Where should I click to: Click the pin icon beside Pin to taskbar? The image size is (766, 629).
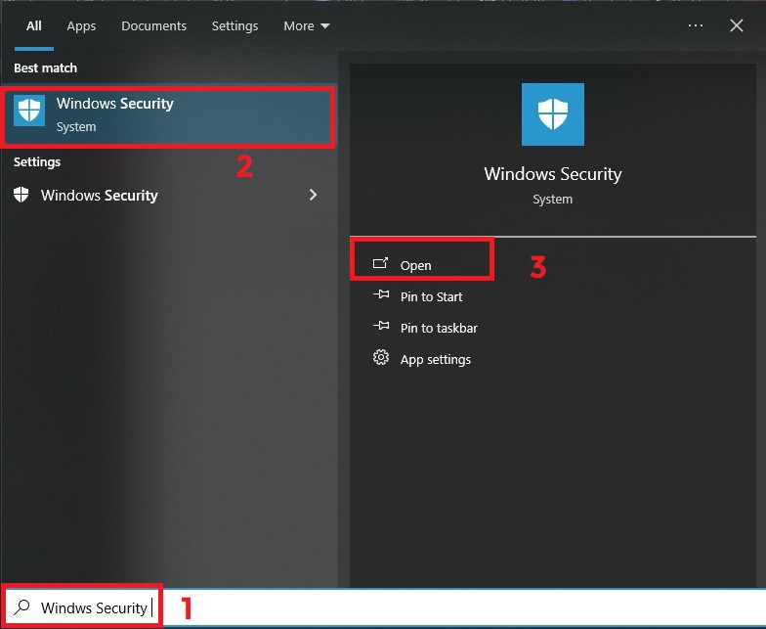[381, 328]
